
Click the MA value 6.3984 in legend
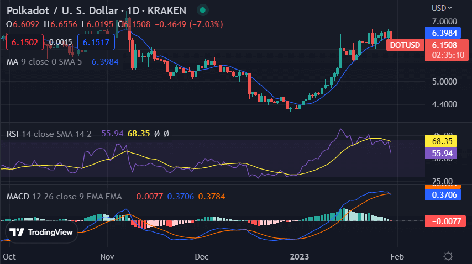tap(105, 62)
